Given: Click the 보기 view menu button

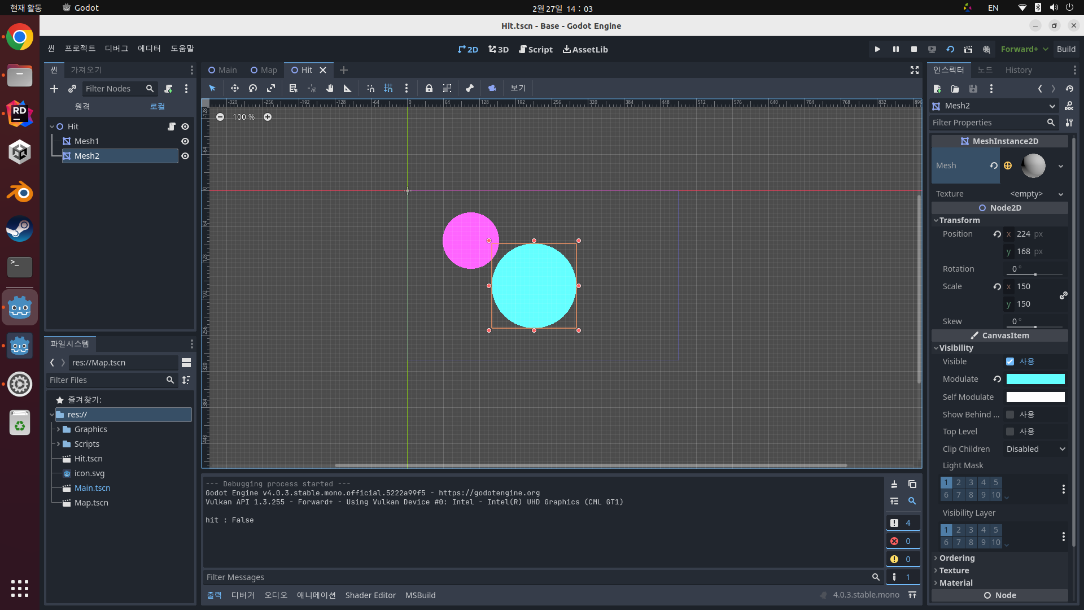Looking at the screenshot, I should [x=518, y=88].
